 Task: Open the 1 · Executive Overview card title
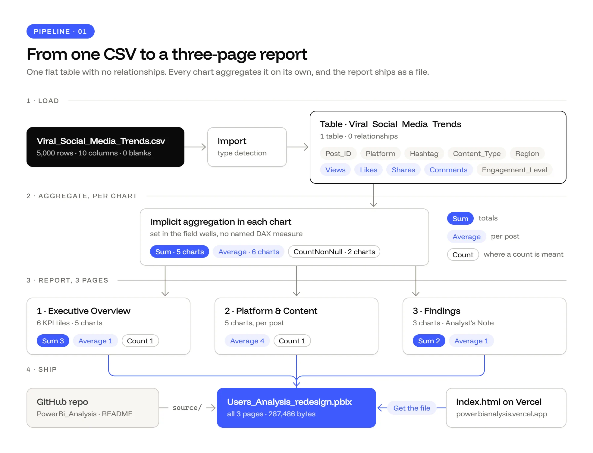point(83,311)
